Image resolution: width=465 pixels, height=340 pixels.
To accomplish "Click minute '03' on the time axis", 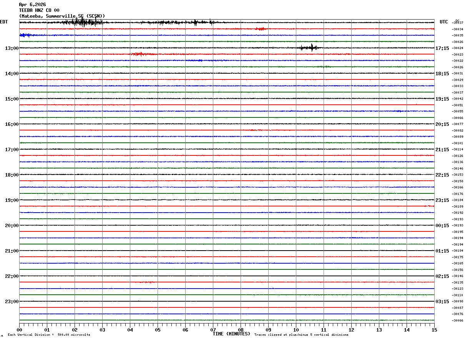I will click(102, 330).
